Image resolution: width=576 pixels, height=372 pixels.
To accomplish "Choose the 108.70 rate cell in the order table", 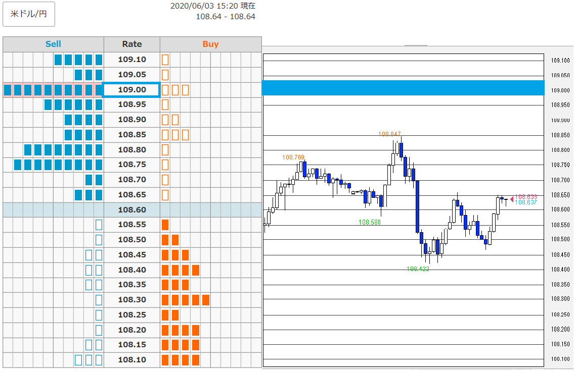I will click(132, 180).
